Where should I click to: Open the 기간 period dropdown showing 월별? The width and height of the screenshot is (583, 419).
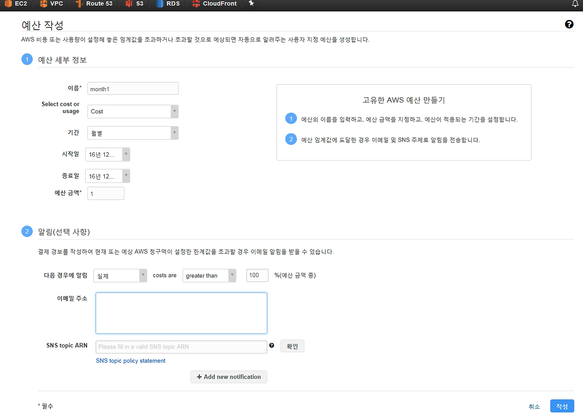click(x=133, y=133)
